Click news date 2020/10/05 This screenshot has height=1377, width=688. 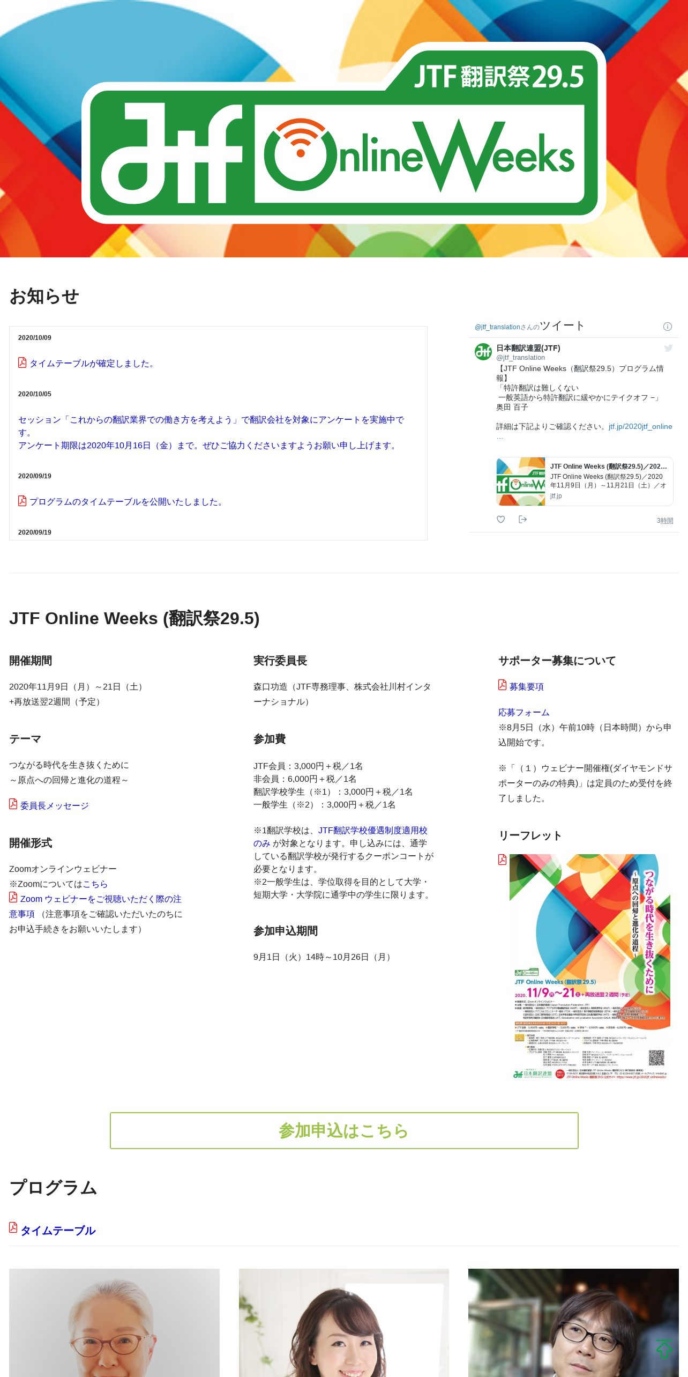click(x=35, y=394)
